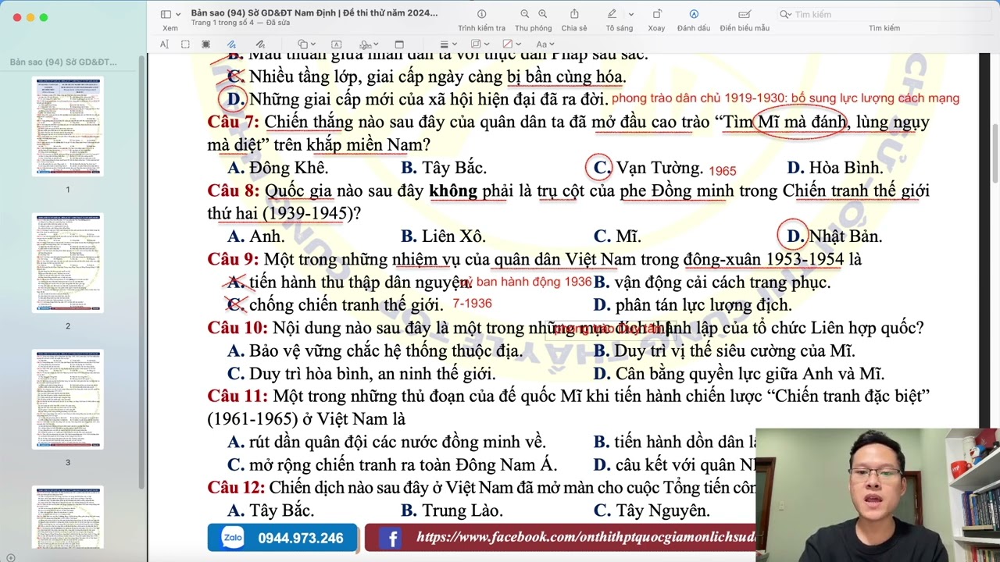Click the Điền biểu mẫu form-fill icon
This screenshot has width=1000, height=562.
[745, 14]
